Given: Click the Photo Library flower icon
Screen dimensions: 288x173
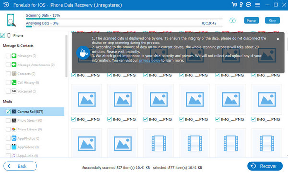Looking at the screenshot, I should (14, 130).
